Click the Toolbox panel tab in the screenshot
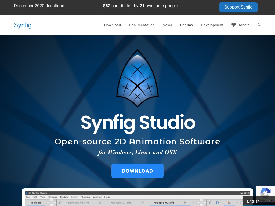275x206 pixels. click(x=36, y=203)
